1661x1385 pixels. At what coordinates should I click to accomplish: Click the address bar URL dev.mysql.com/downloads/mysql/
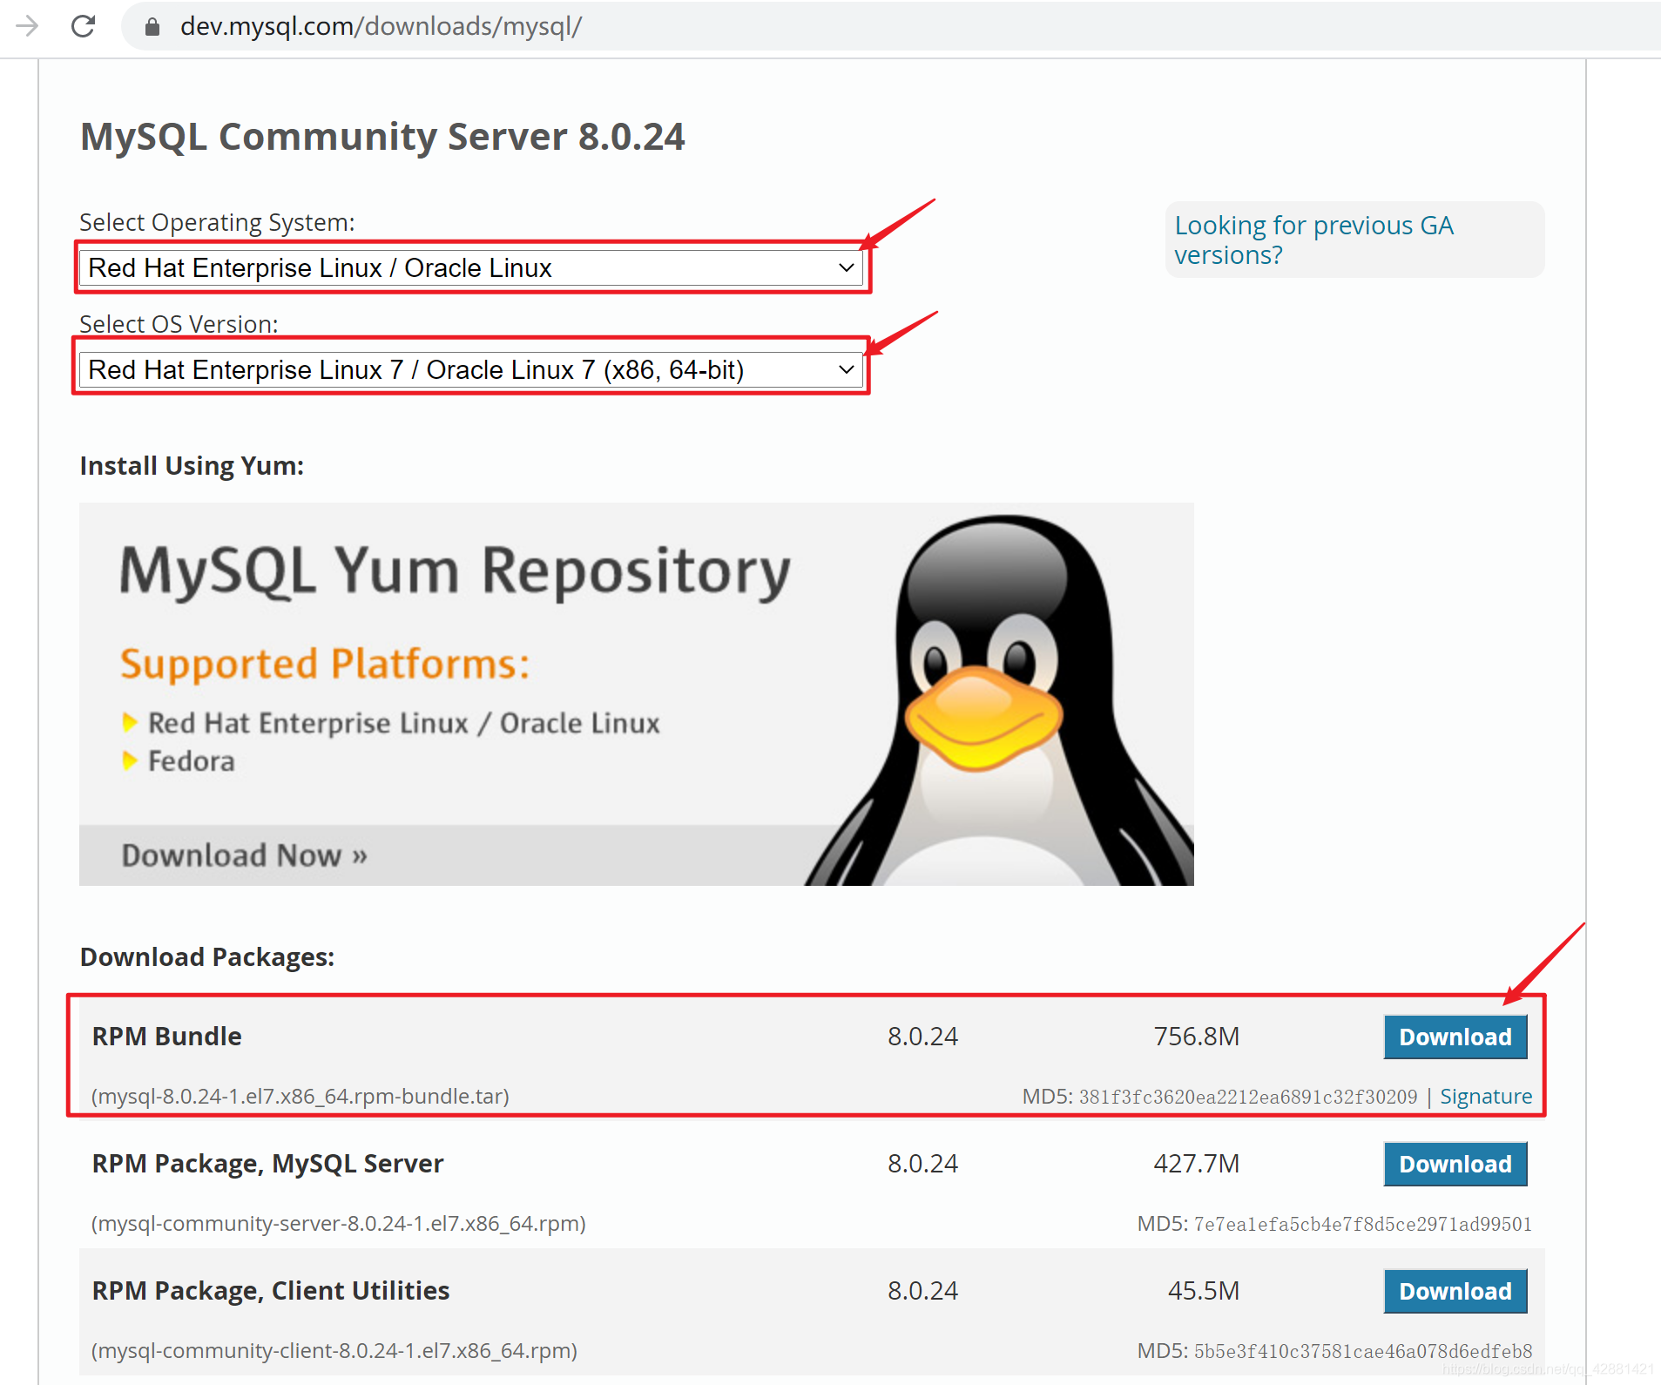pyautogui.click(x=381, y=27)
